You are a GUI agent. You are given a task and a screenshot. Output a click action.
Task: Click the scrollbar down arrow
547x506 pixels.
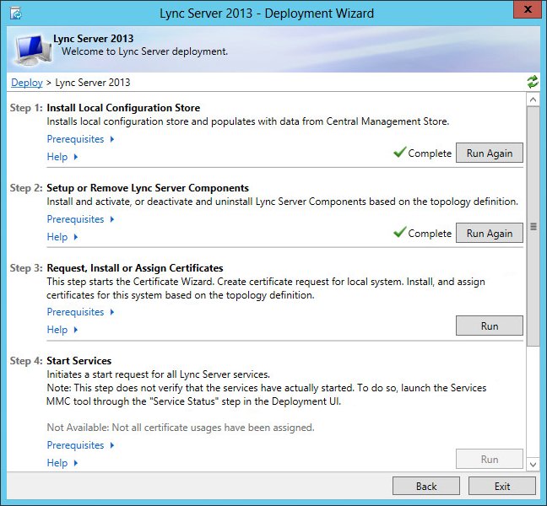pyautogui.click(x=533, y=465)
